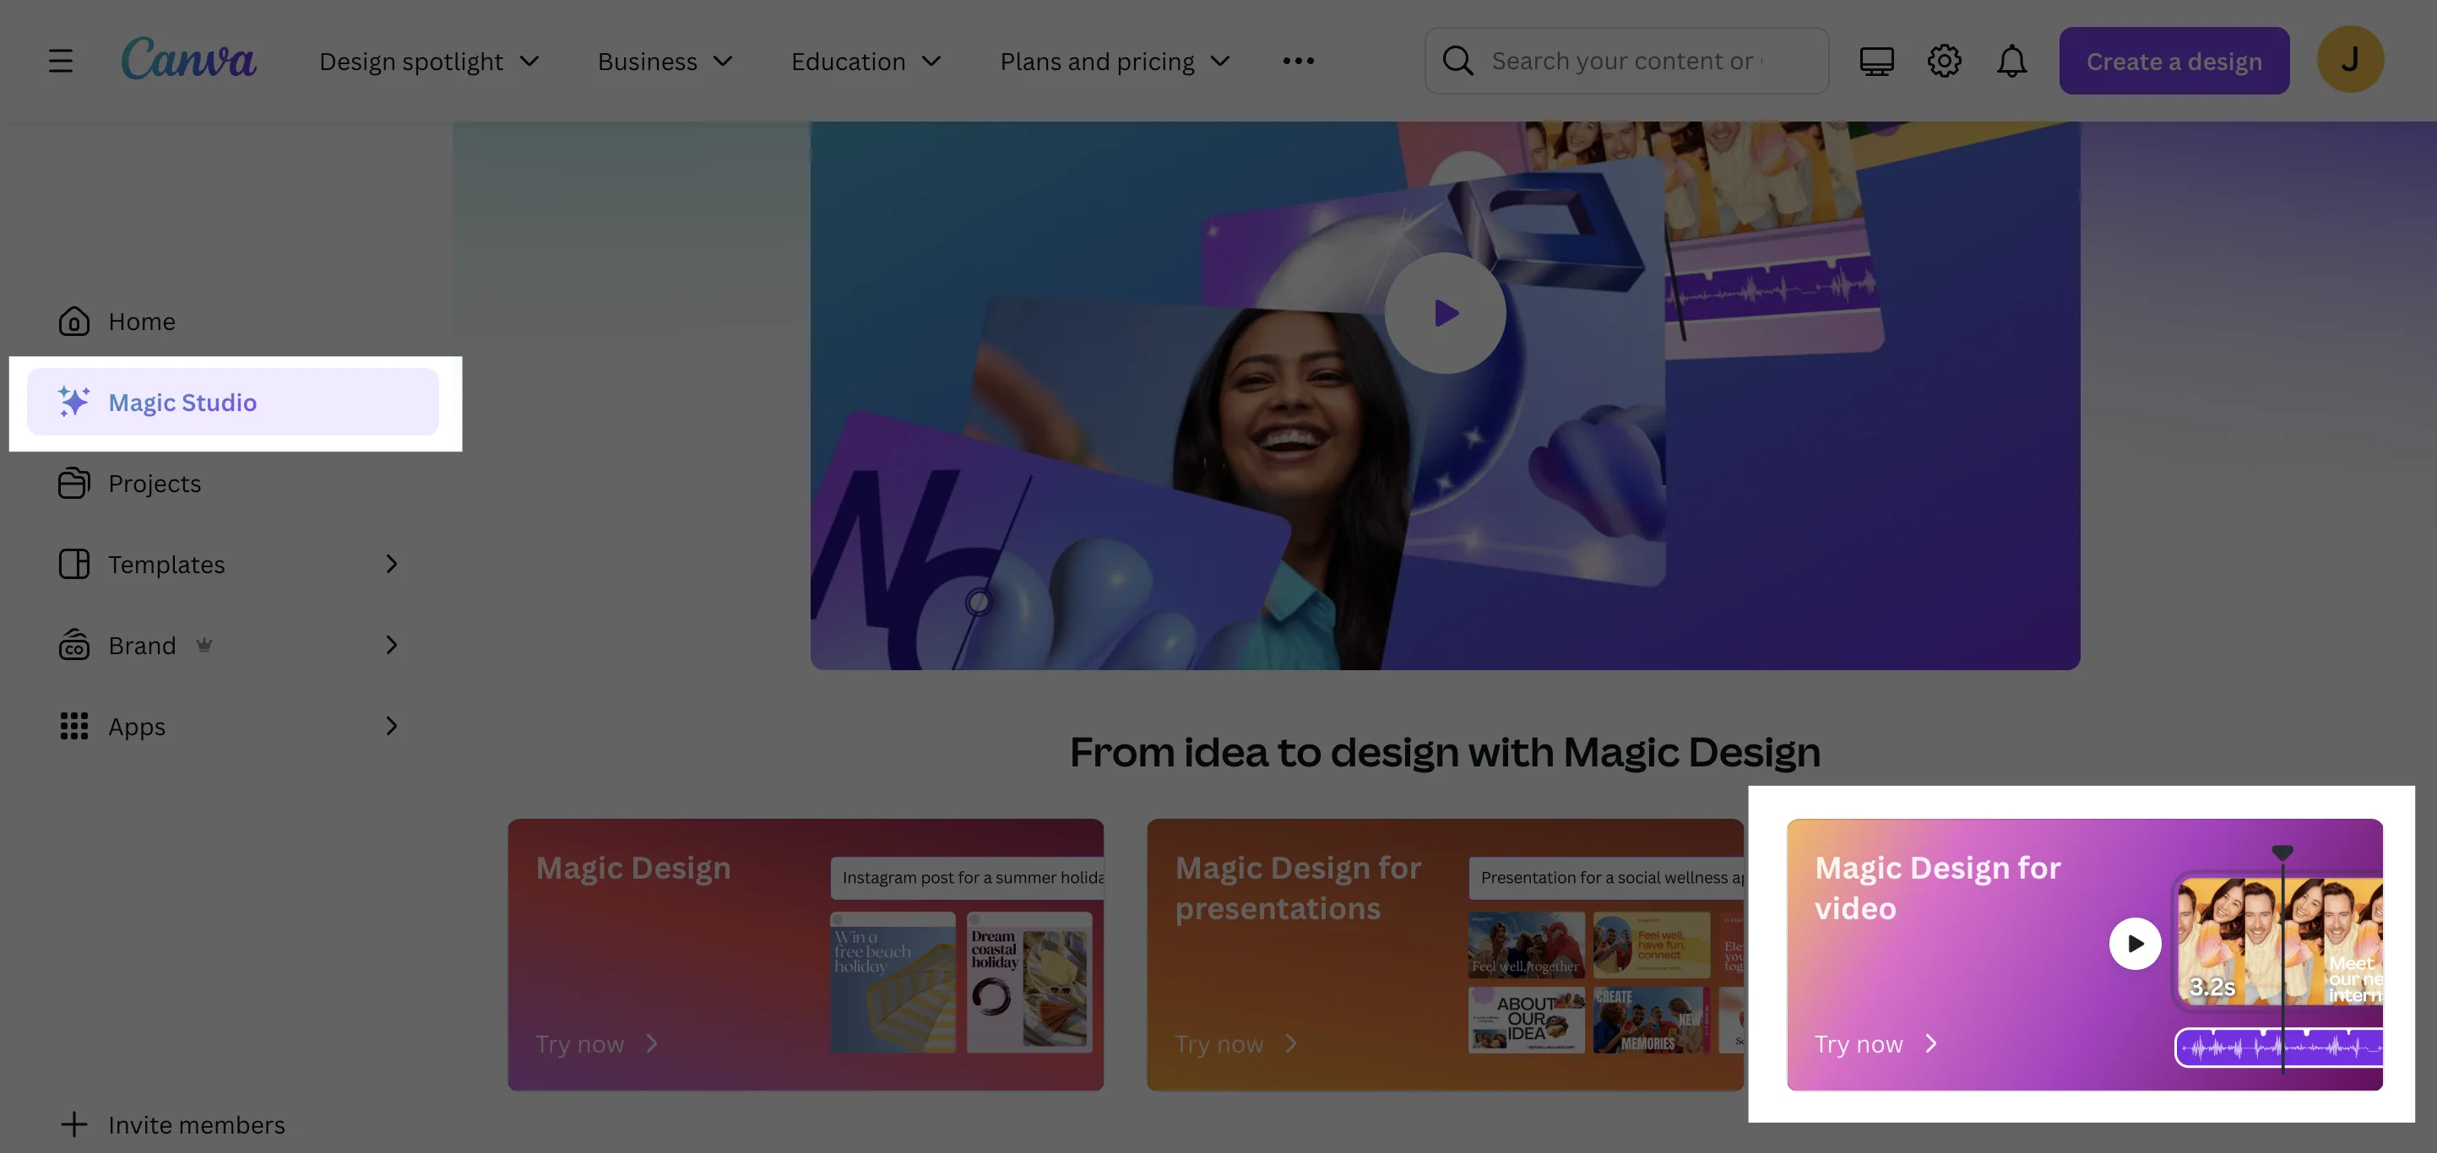Click the Apps grid icon

pos(73,727)
